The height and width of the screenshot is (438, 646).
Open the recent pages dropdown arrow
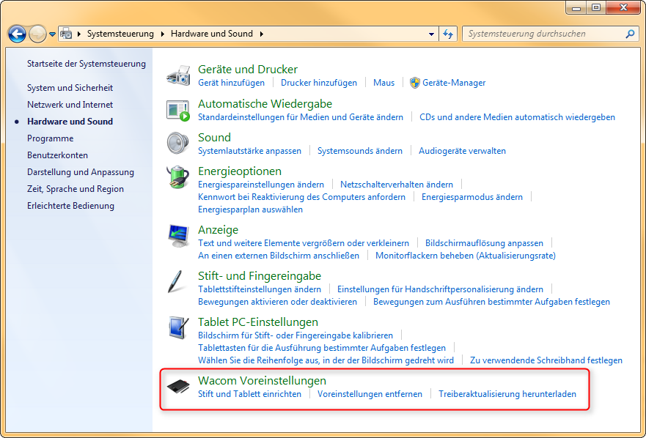click(53, 34)
